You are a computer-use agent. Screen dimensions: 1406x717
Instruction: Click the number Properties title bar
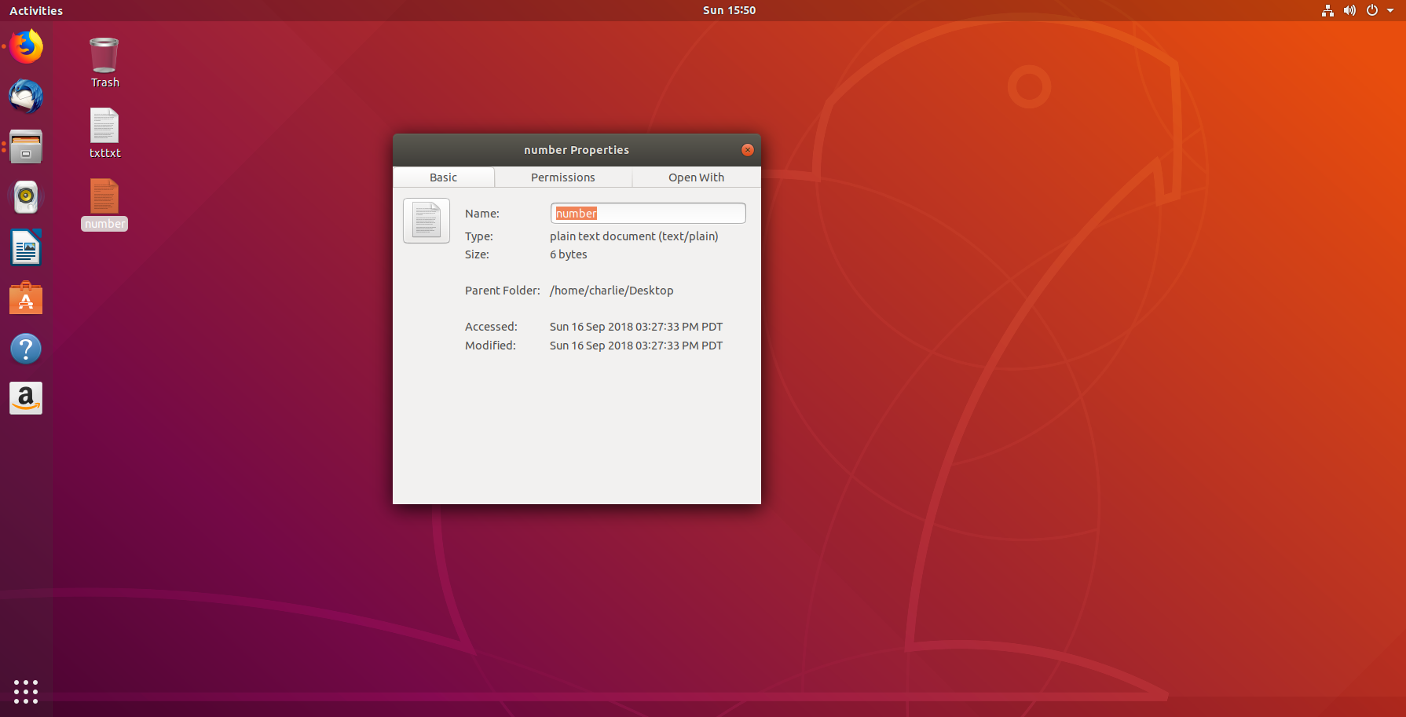(577, 150)
